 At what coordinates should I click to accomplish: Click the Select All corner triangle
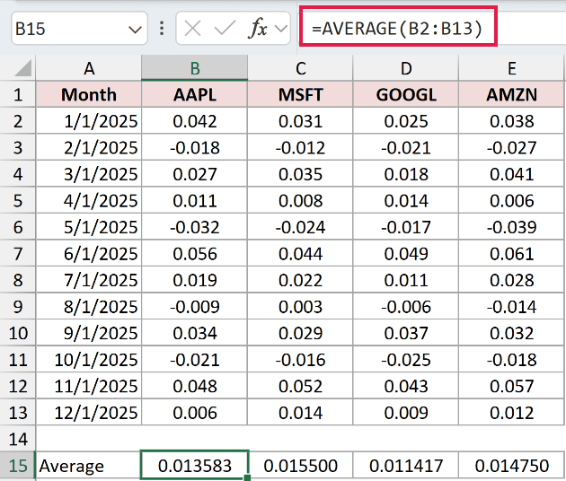[22, 68]
